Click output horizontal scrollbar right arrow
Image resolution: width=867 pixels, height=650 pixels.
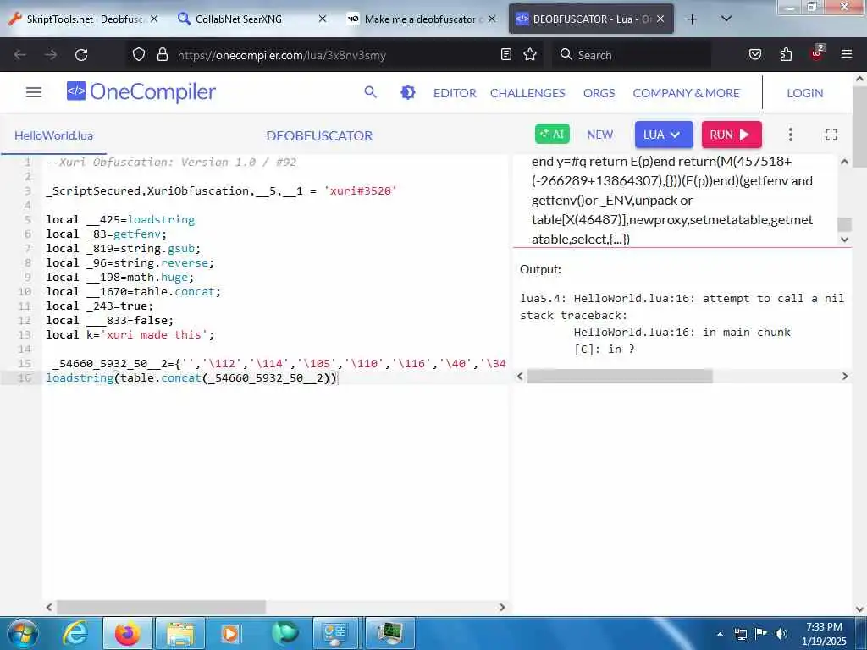844,377
